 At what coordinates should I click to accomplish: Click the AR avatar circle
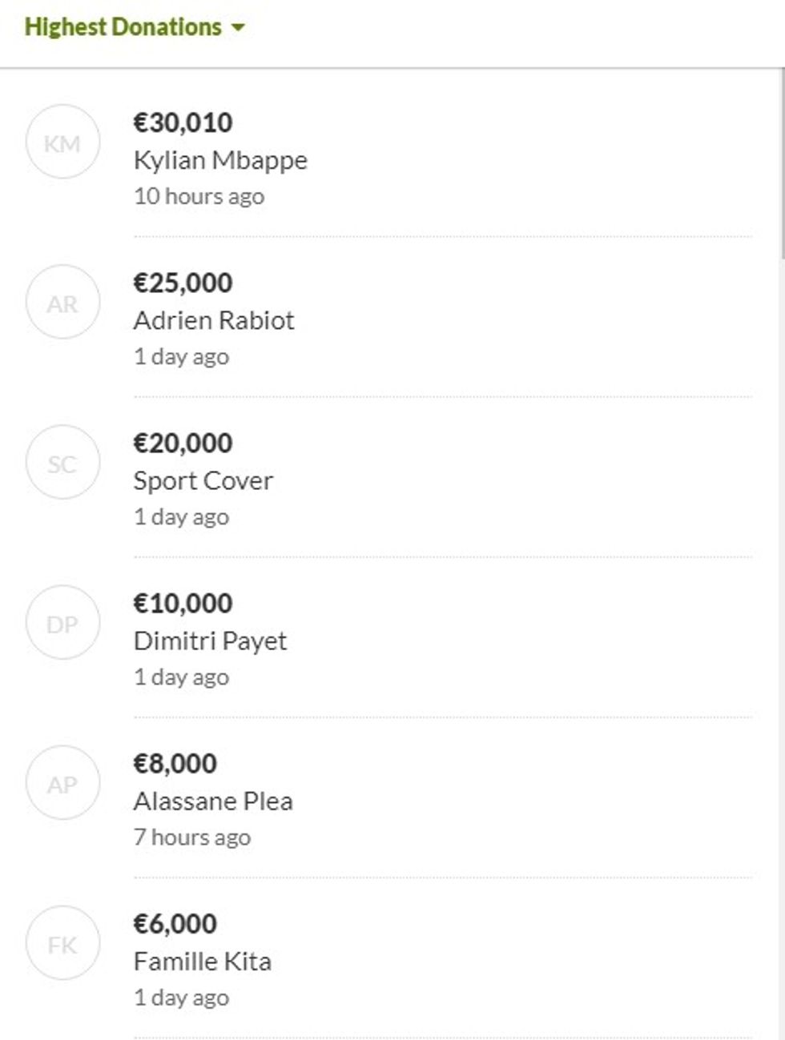coord(62,303)
